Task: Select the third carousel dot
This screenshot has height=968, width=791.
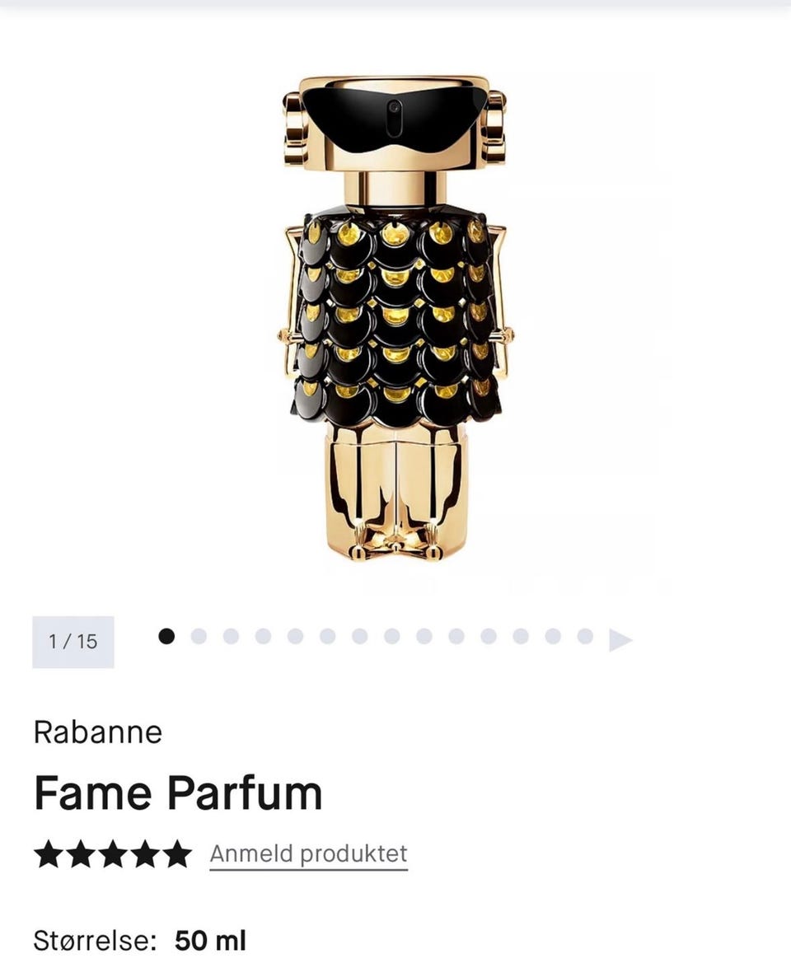Action: [231, 636]
